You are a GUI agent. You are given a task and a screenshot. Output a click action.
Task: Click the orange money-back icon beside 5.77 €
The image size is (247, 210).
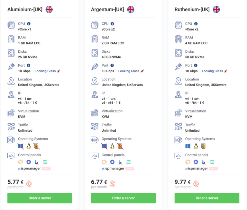[x=29, y=184]
